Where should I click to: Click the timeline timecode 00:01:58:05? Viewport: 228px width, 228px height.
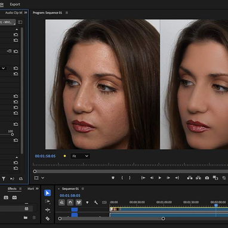70,196
